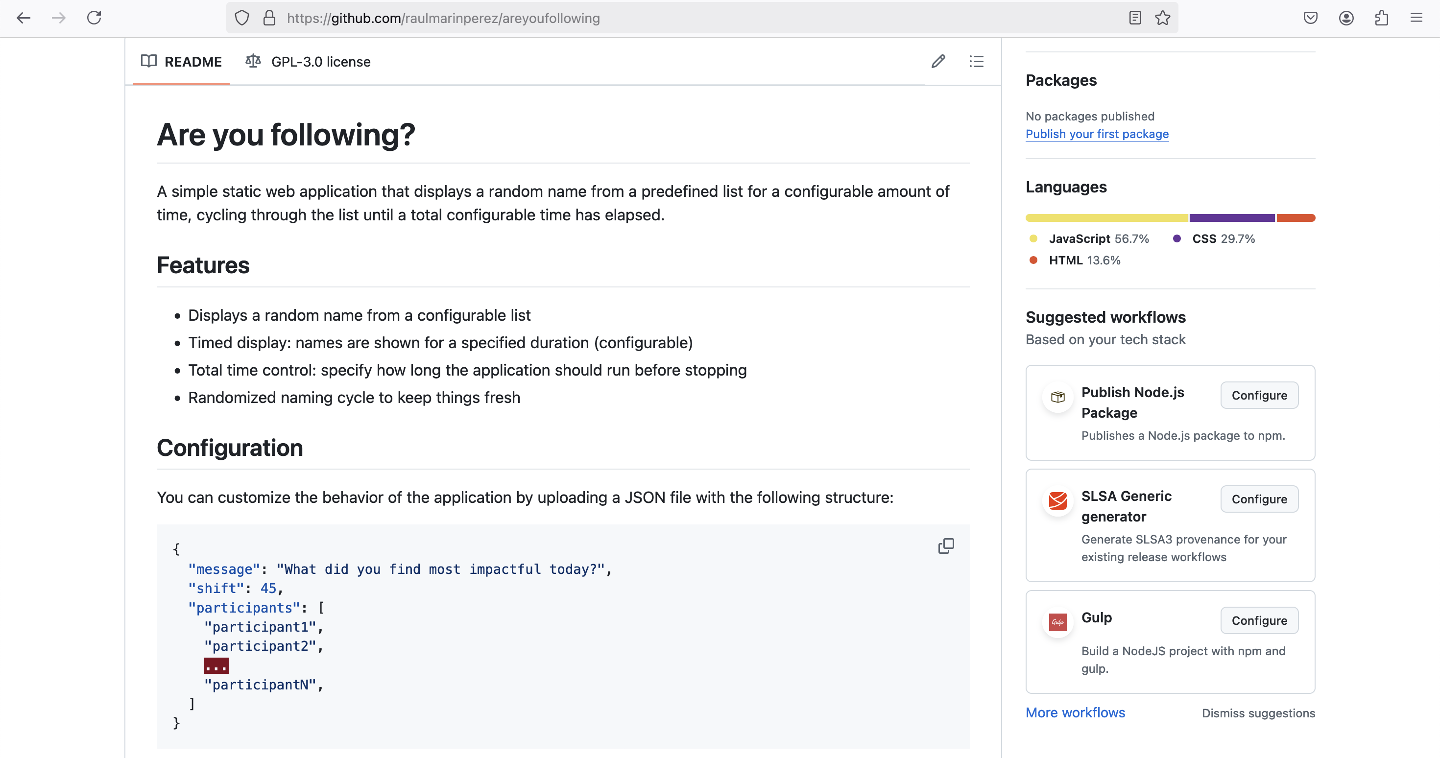Open the Firefox account icon
Viewport: 1440px width, 758px height.
(1346, 18)
